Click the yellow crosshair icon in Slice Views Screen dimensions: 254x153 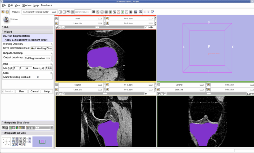pos(20,128)
